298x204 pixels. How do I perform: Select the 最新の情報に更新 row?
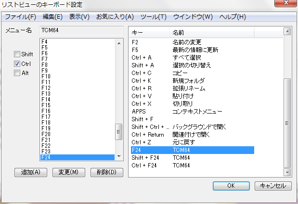click(x=193, y=50)
